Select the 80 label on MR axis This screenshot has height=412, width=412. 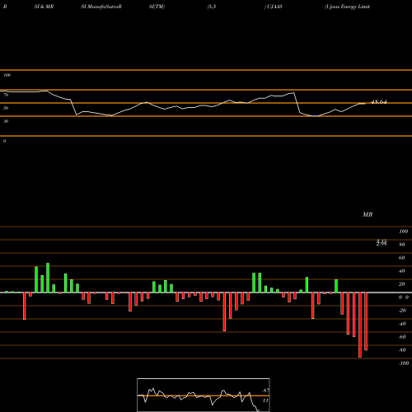coord(402,245)
